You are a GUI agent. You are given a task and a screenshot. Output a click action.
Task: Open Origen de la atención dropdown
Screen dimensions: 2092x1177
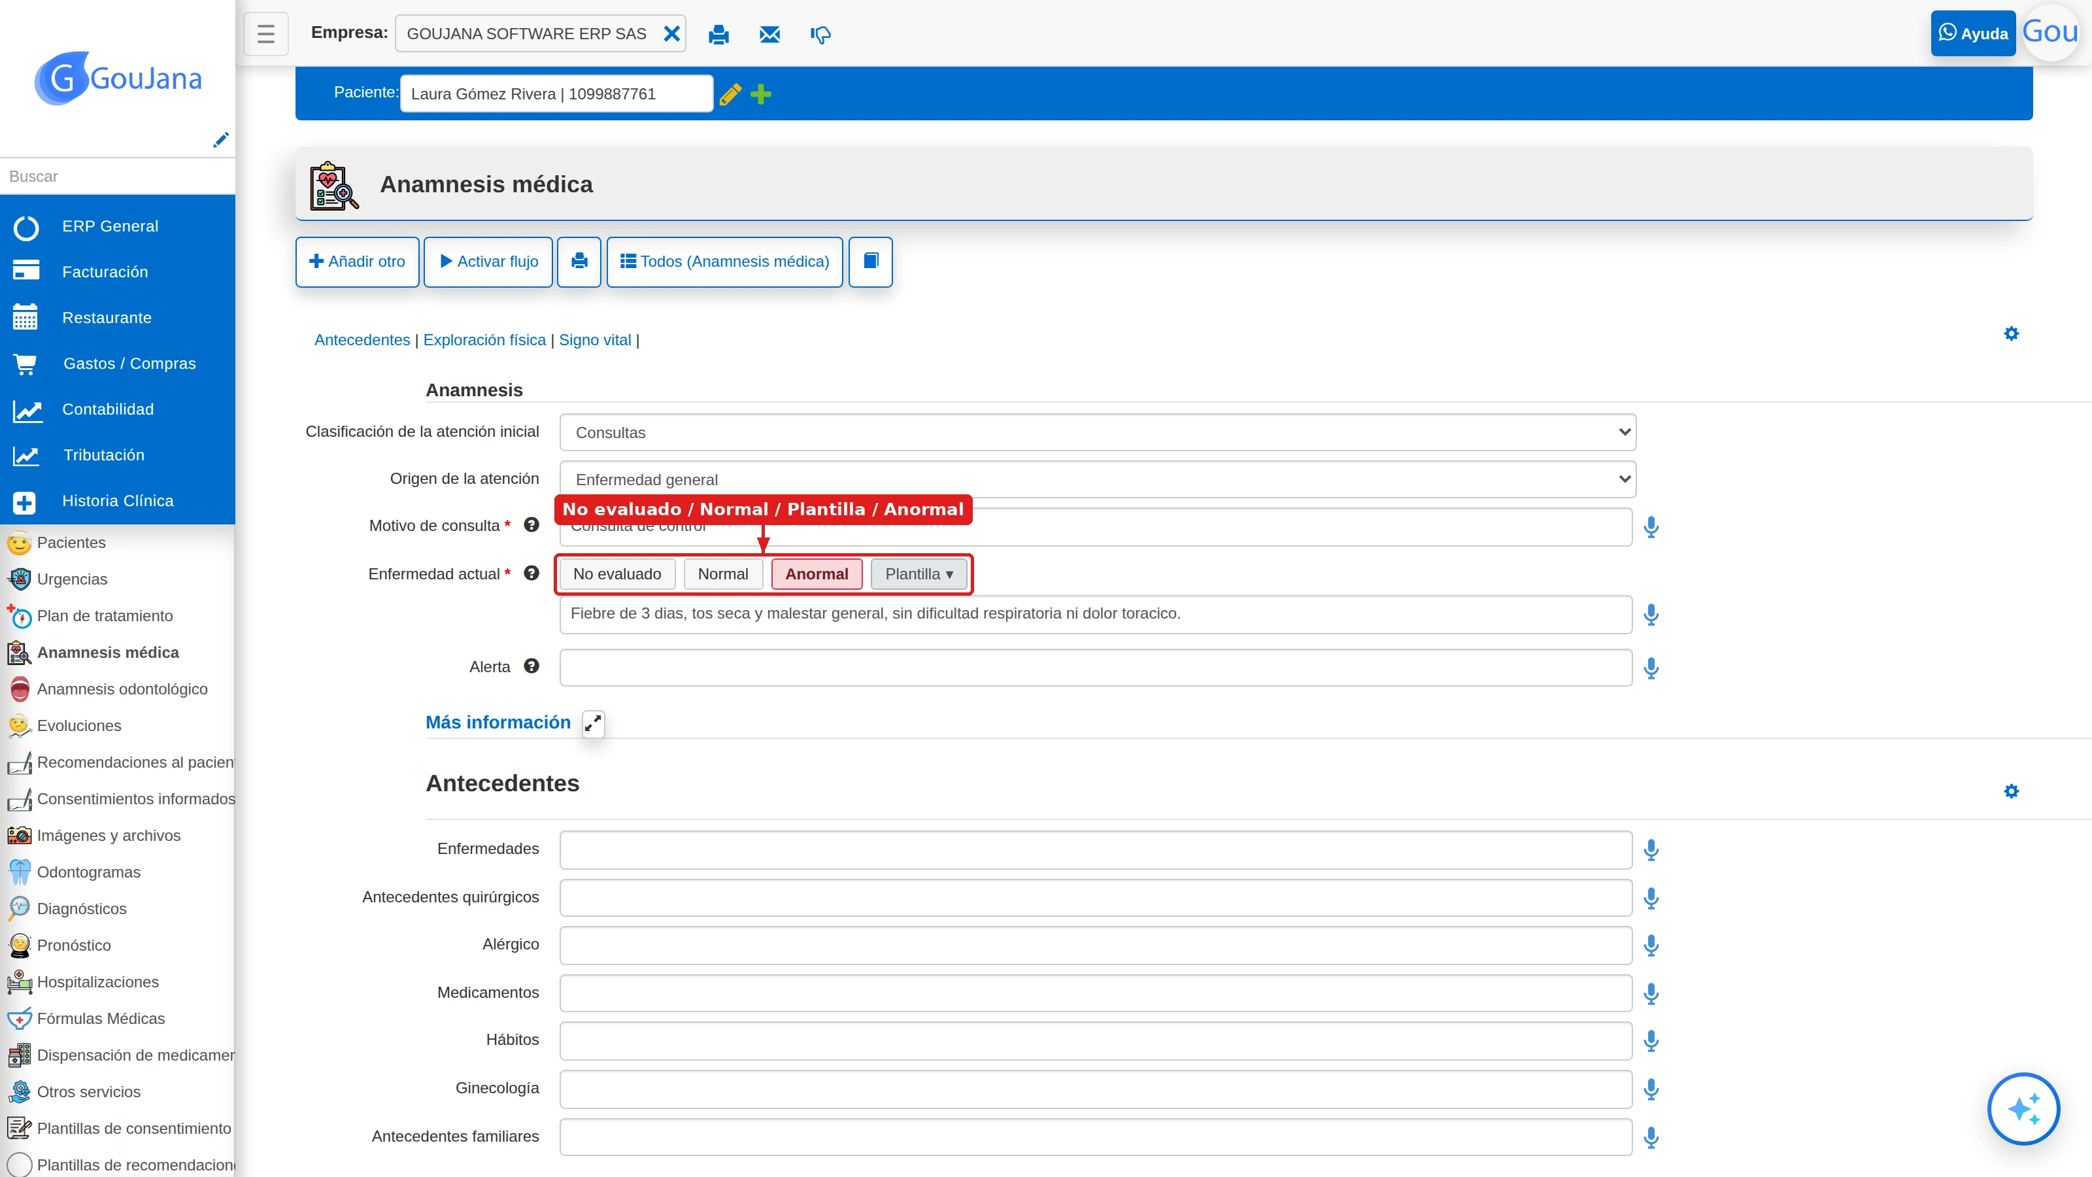pyautogui.click(x=1097, y=479)
